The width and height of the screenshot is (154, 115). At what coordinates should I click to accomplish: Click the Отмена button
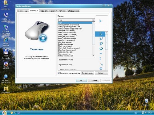pyautogui.click(x=94, y=80)
